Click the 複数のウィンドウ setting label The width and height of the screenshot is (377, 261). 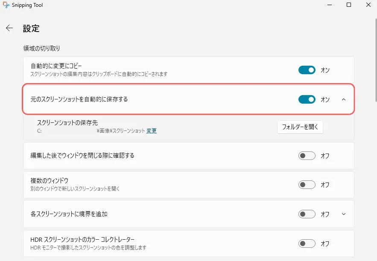(50, 181)
